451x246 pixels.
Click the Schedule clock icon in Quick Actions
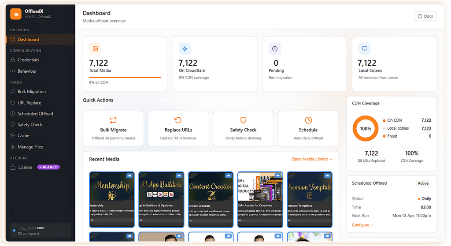[308, 120]
